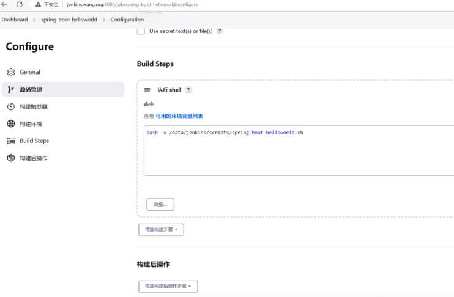Screen dimensions: 454x297
Task: Reload the page with browser refresh icon
Action: [x=20, y=4]
